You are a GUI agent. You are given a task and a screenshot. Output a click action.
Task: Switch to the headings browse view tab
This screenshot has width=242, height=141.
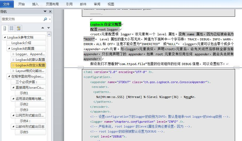point(5,28)
